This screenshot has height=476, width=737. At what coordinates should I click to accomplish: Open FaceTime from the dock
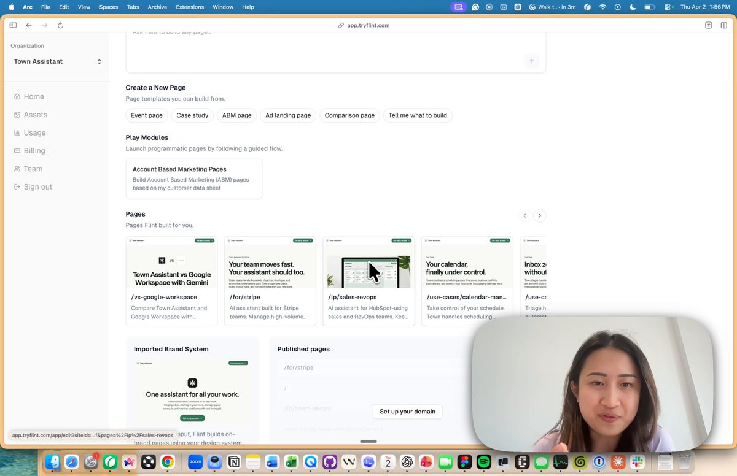[445, 462]
